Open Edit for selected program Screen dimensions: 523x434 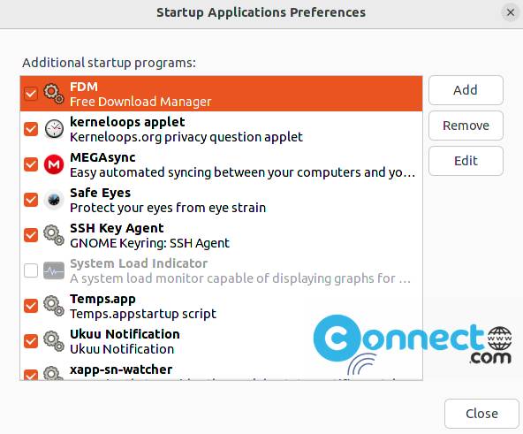466,161
